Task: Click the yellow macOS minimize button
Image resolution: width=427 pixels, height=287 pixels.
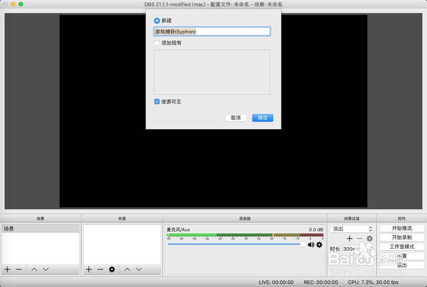Action: (13, 4)
